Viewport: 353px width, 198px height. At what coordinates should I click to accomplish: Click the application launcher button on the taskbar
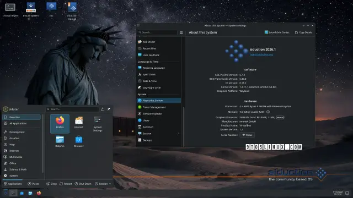(6, 193)
